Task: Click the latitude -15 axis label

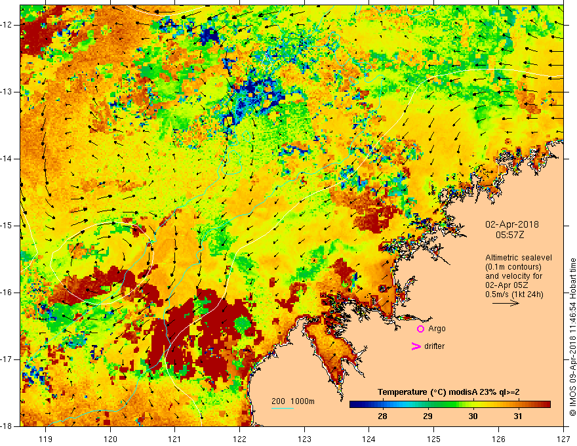Action: click(x=7, y=226)
